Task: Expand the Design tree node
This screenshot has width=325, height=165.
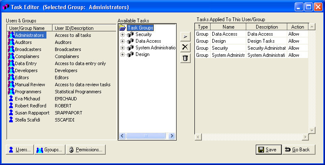Action: tap(123, 55)
